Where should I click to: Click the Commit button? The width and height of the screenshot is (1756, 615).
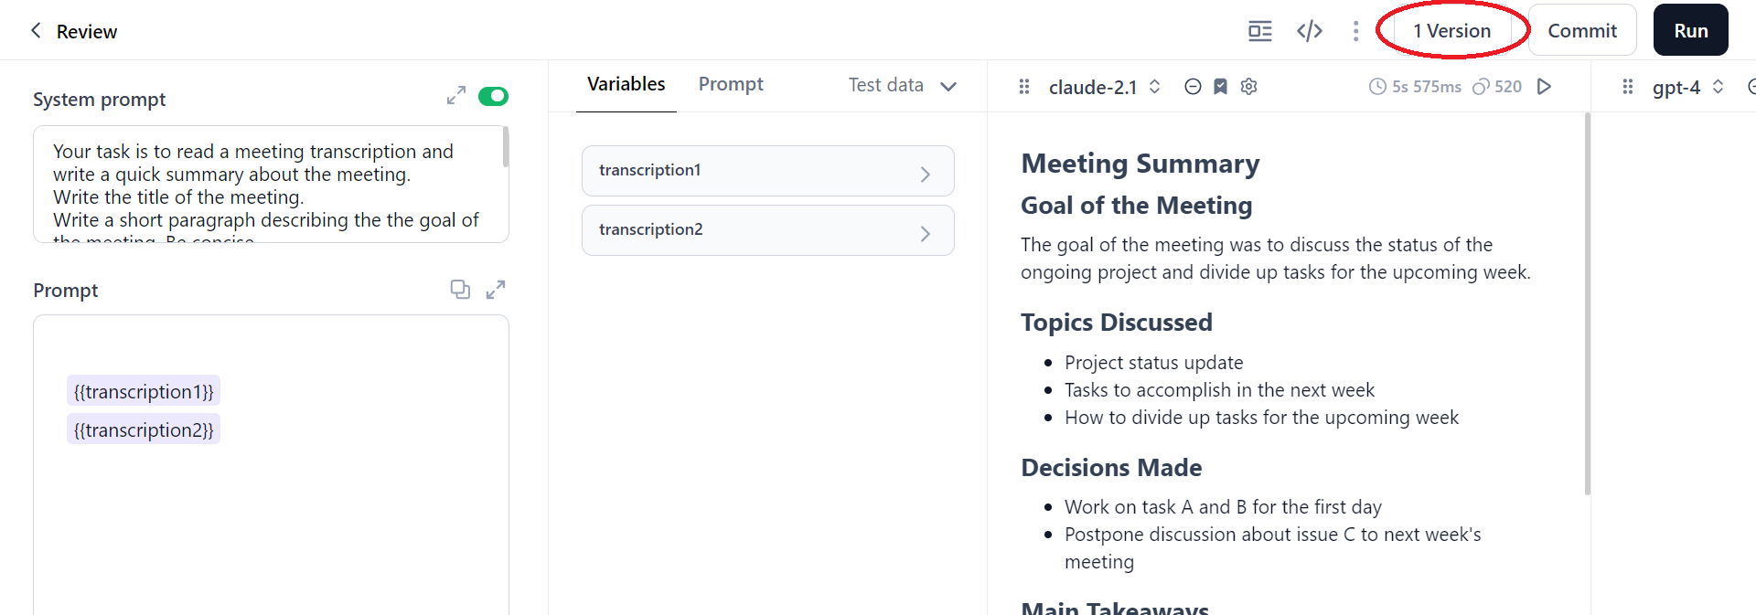[x=1581, y=30]
